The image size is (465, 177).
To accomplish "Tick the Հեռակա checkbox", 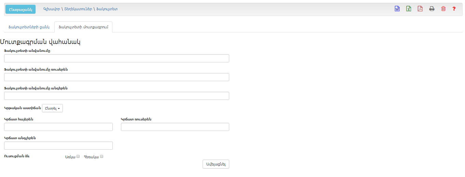I will tap(101, 157).
